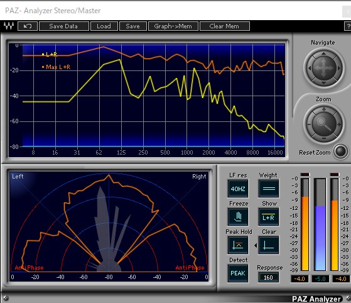
Task: Click the 125 frequency axis label
Action: (121, 153)
